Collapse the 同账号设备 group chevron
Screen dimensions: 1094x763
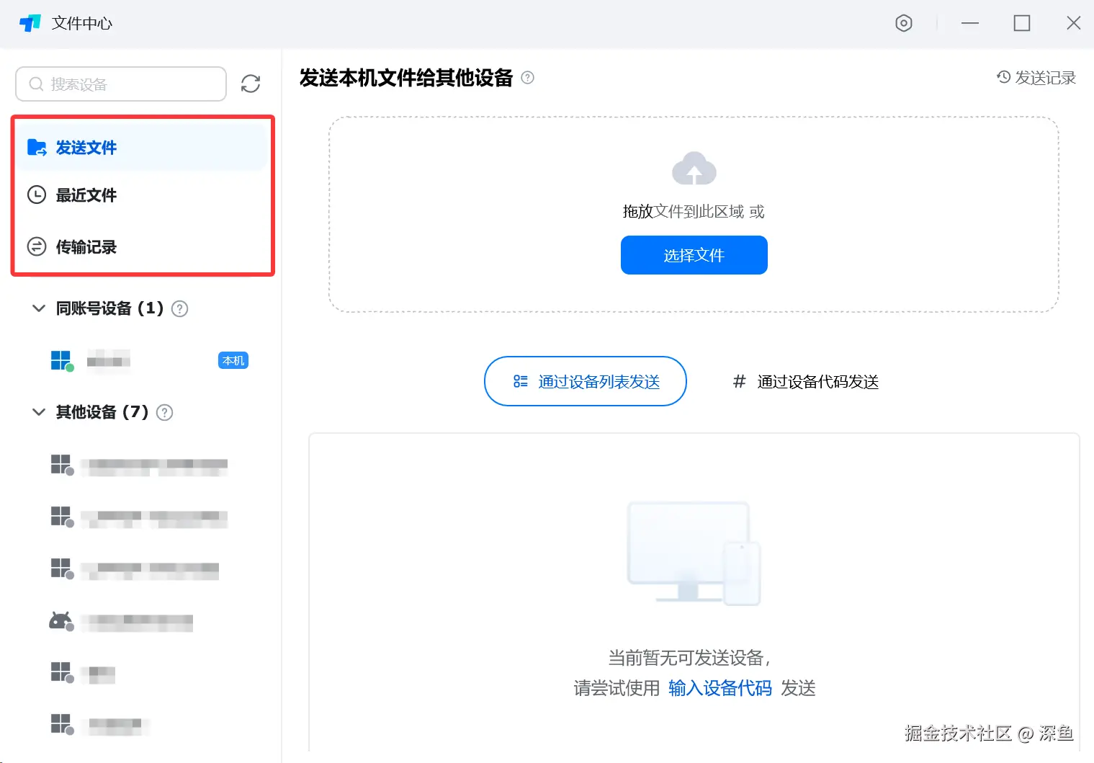pyautogui.click(x=39, y=308)
